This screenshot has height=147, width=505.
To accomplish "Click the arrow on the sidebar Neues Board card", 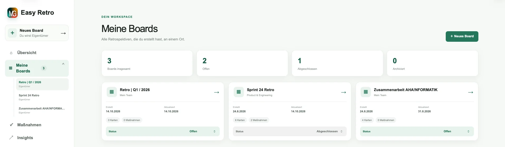I will point(63,33).
